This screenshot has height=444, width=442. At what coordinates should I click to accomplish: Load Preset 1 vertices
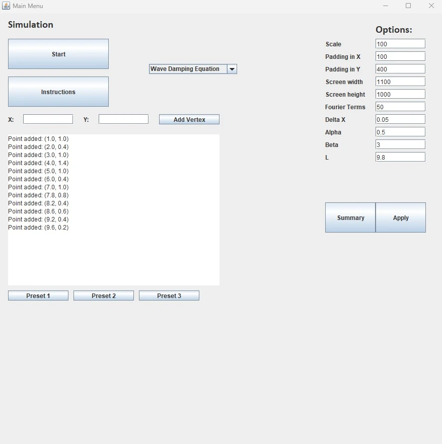click(38, 295)
